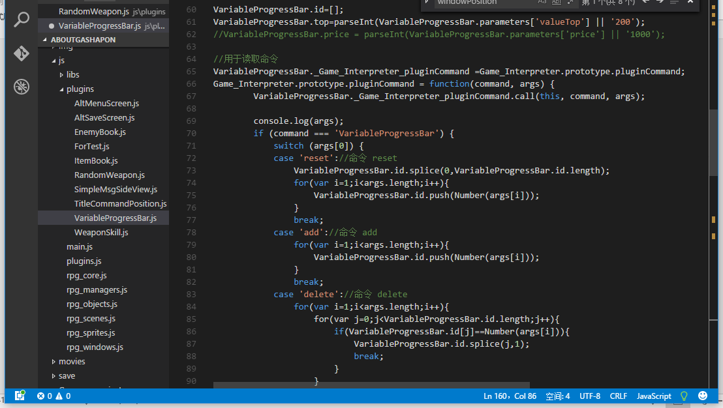Expand the save folder
The height and width of the screenshot is (408, 723).
click(54, 376)
